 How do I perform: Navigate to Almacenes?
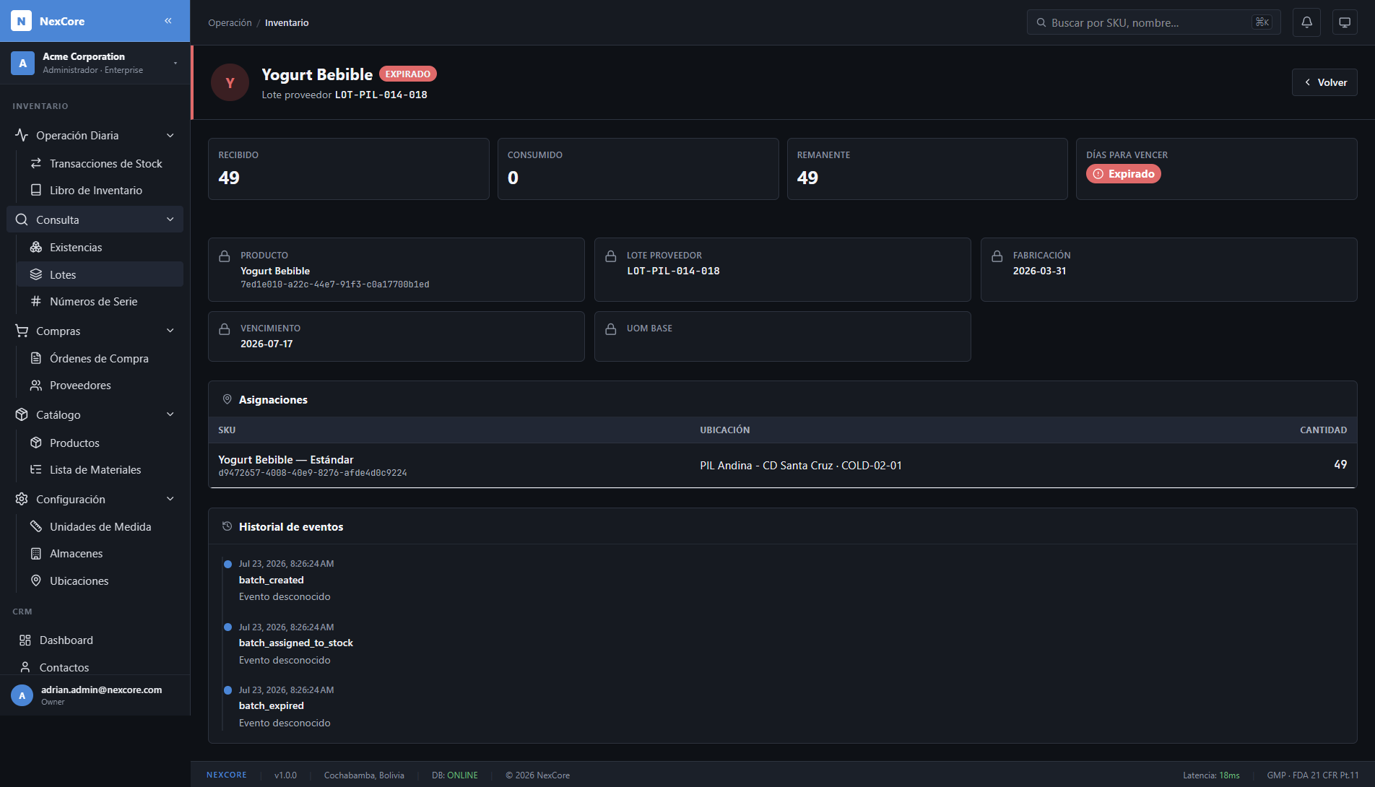point(100,554)
